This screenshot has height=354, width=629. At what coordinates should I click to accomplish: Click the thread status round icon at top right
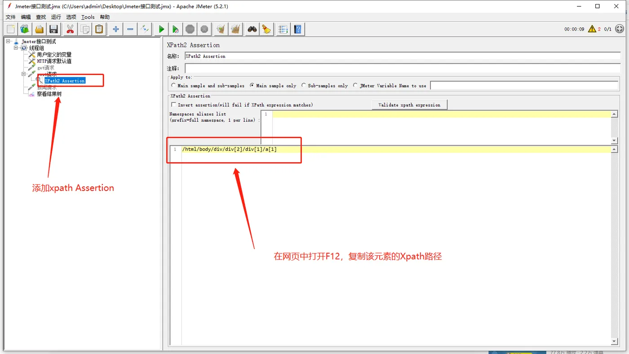[620, 29]
